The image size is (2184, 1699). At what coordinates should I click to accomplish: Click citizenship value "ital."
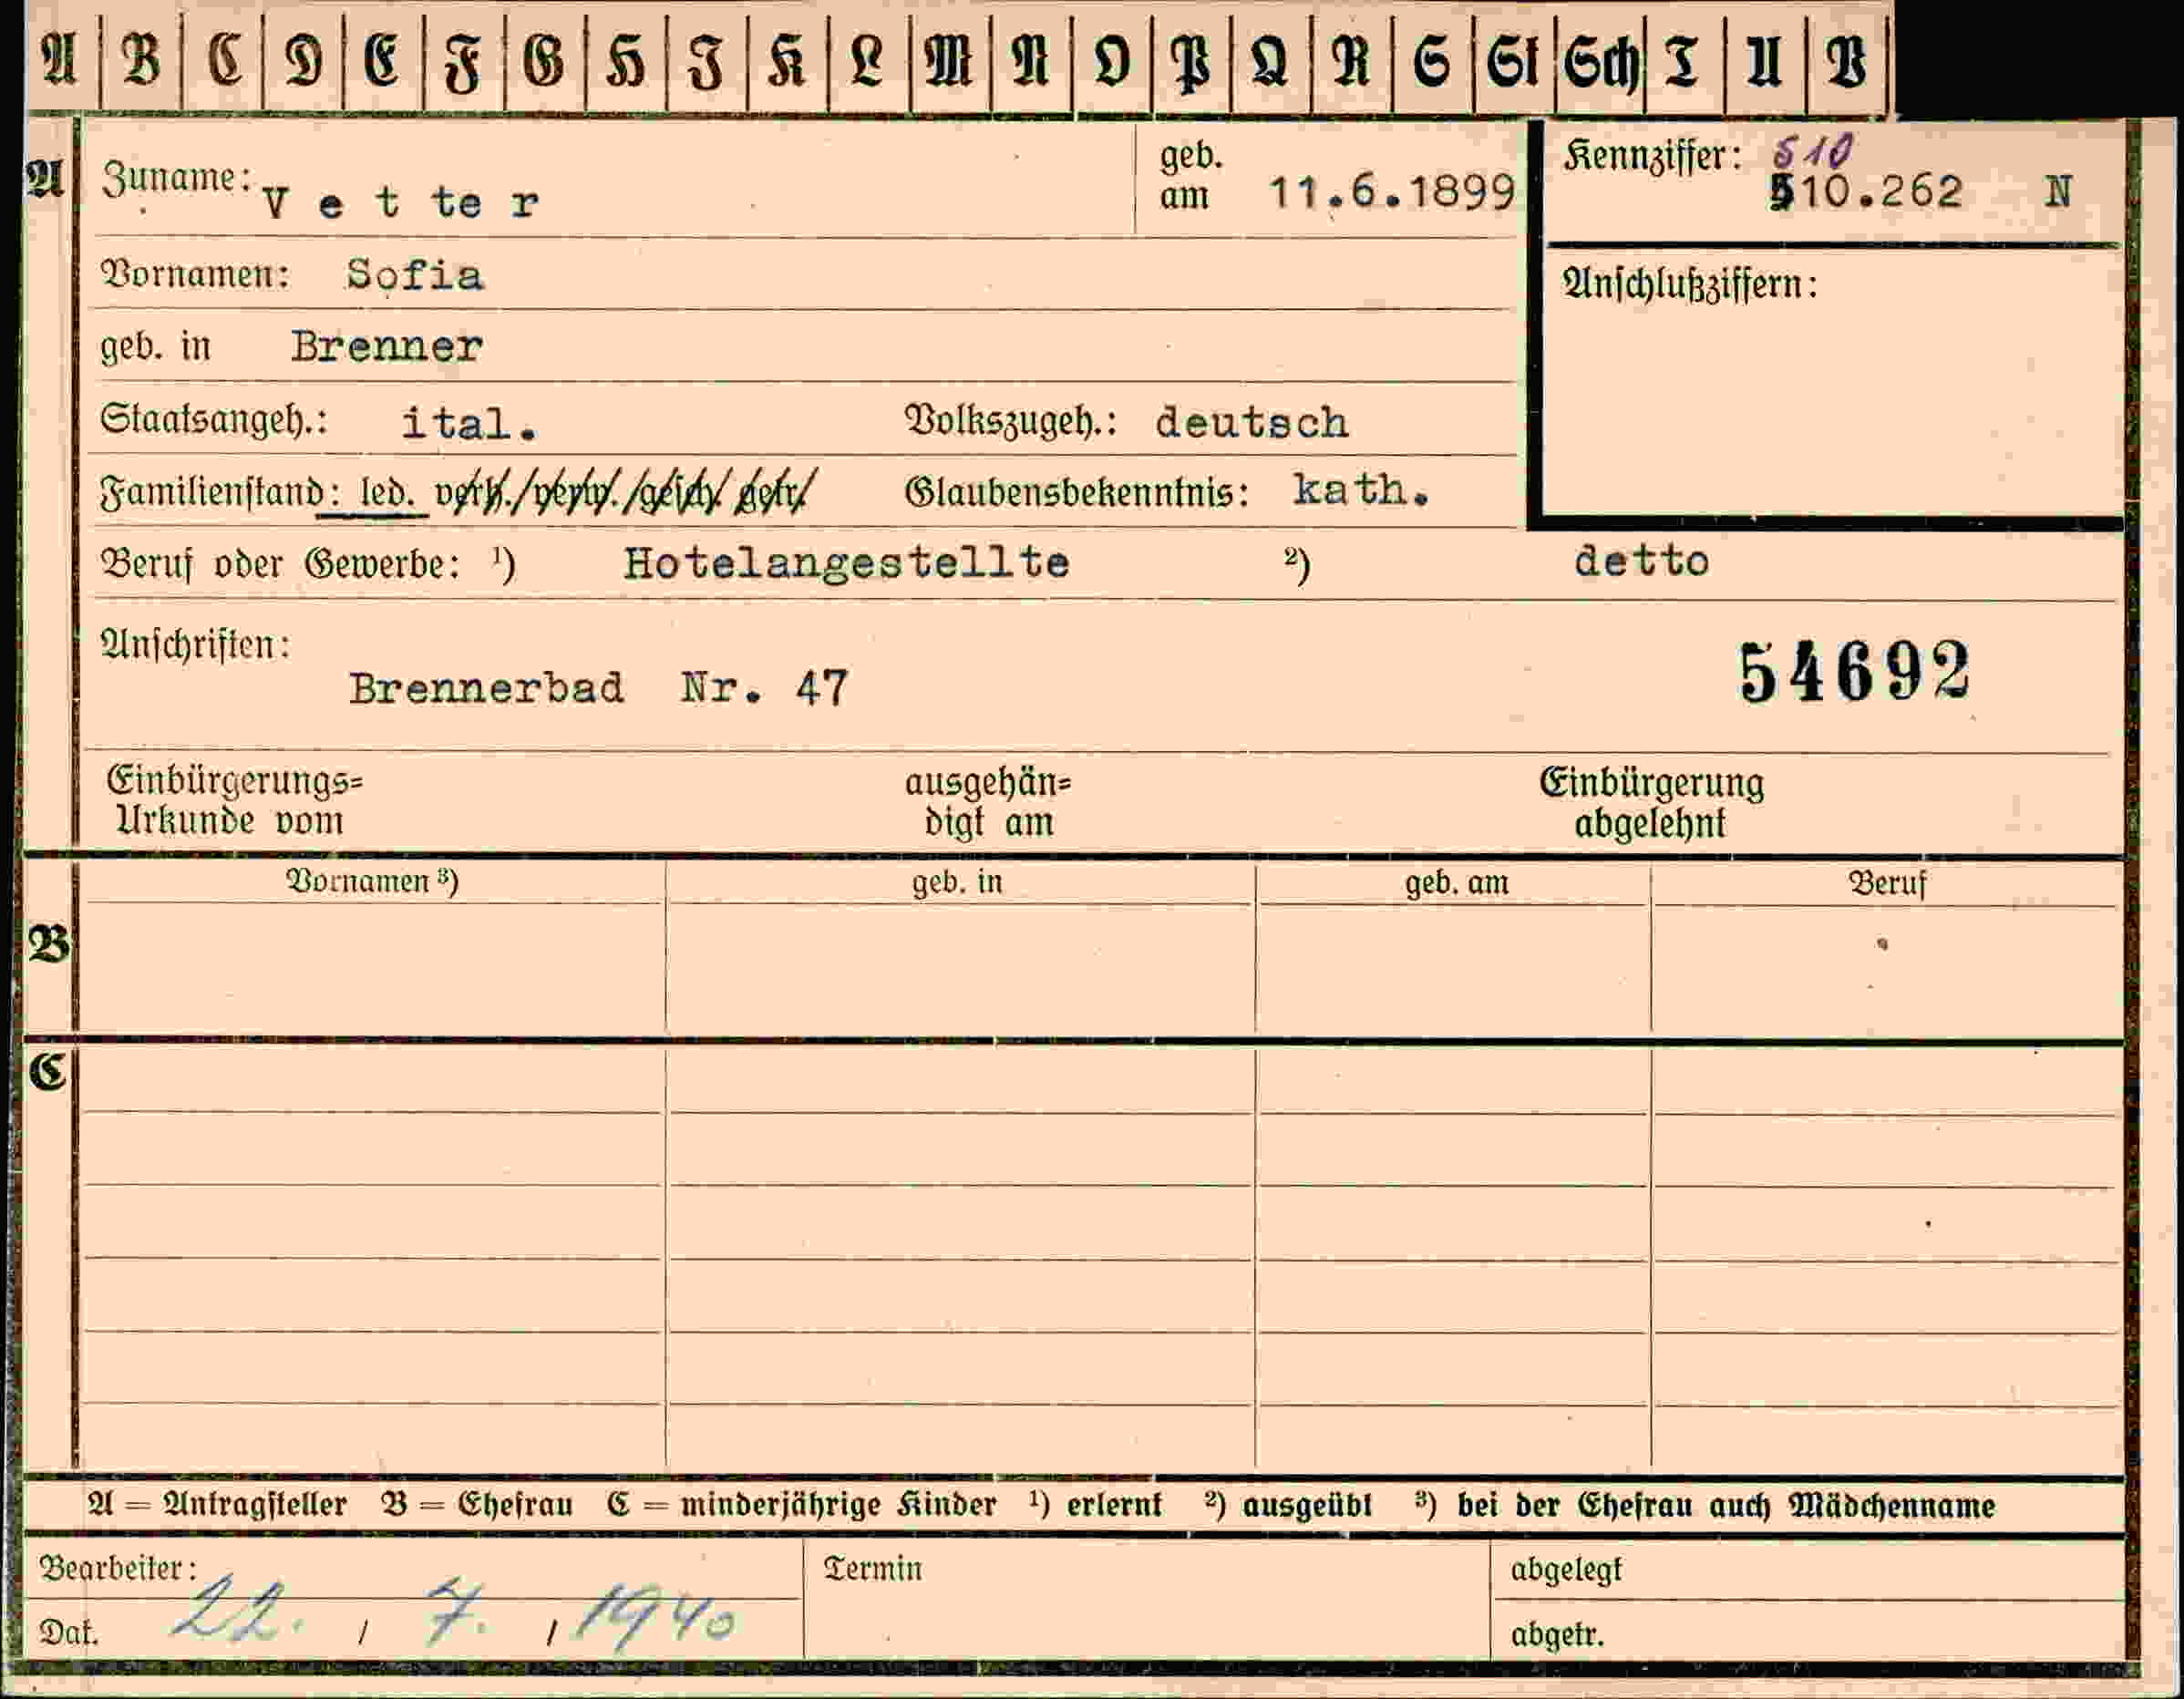469,423
